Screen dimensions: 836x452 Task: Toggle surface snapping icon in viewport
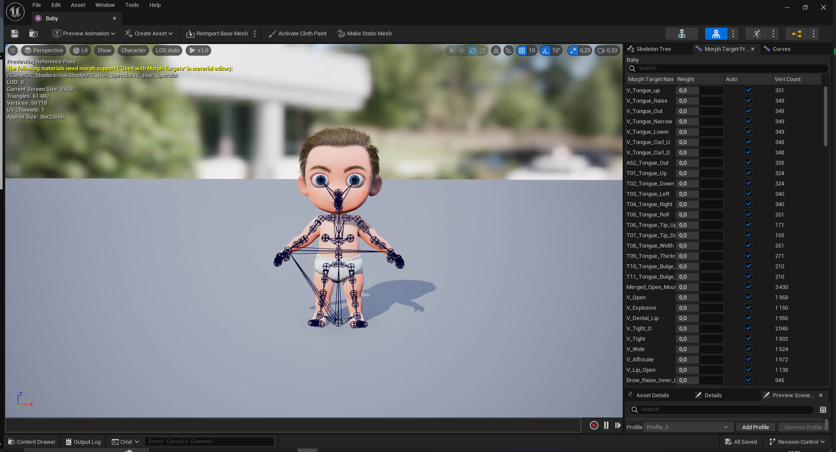508,50
